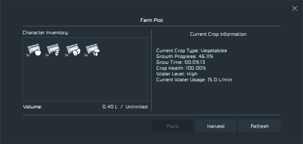Click the 0.40 L / Unlimited volume readout

pyautogui.click(x=125, y=107)
